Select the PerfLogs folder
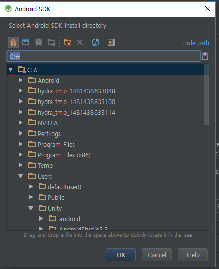The height and width of the screenshot is (269, 219). pos(49,133)
